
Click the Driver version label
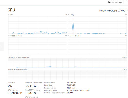[49, 83]
